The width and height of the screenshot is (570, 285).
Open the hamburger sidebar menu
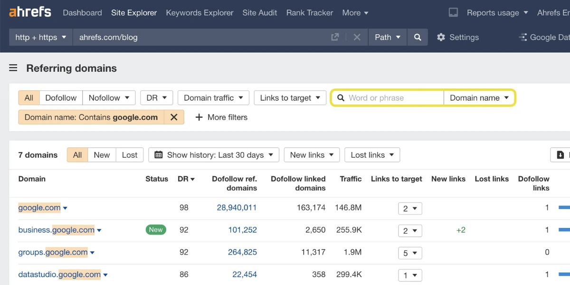click(13, 68)
